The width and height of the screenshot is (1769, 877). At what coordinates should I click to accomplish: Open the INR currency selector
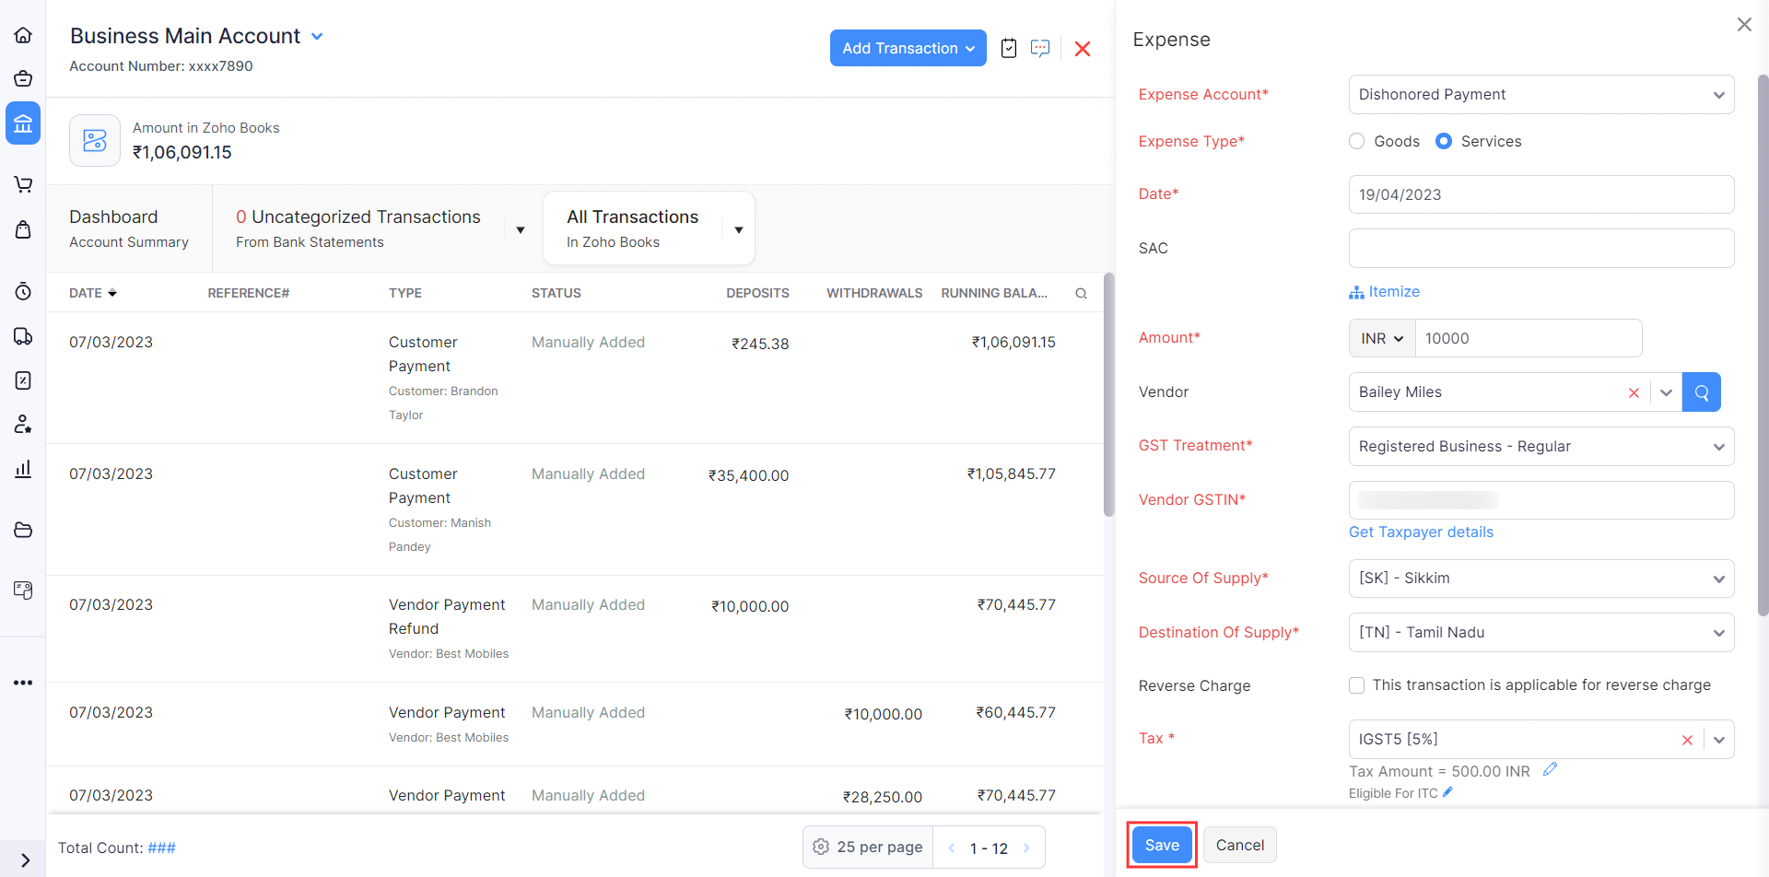pos(1380,338)
